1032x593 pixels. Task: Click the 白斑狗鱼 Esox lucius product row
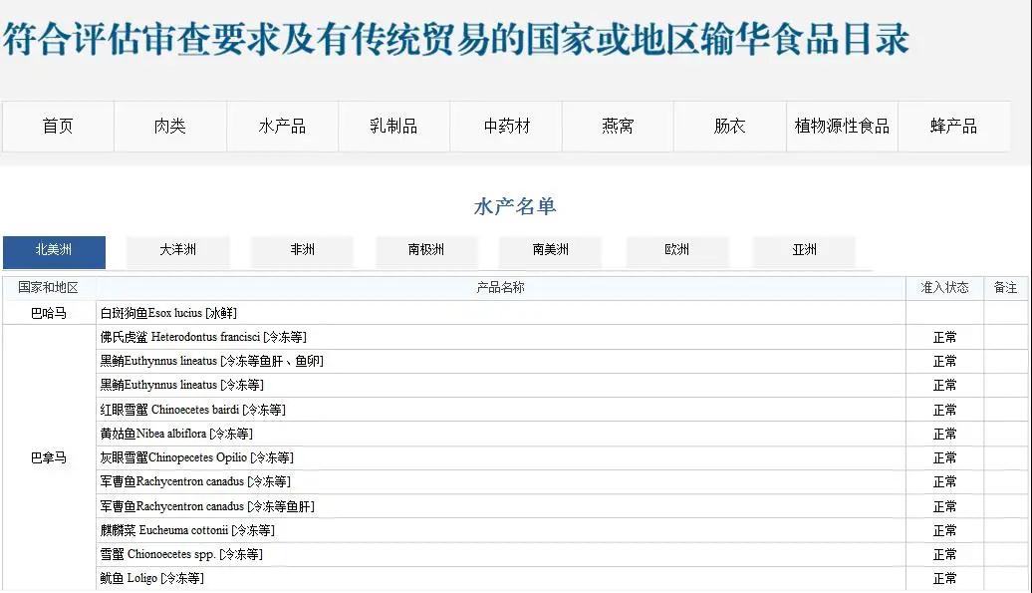point(168,313)
